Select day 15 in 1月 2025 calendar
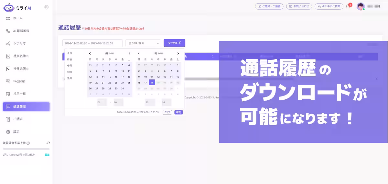Image resolution: width=388 pixels, height=184 pixels. pos(110,77)
